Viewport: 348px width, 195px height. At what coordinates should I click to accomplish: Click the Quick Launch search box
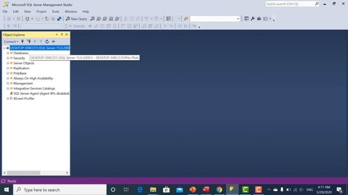coord(293,4)
